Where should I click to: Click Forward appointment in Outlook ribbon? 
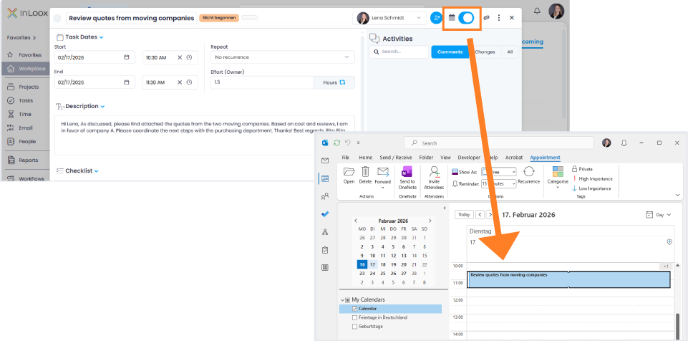(x=382, y=176)
